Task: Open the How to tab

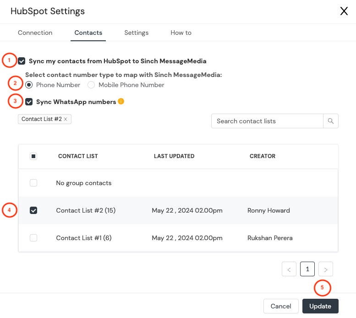Action: tap(181, 33)
